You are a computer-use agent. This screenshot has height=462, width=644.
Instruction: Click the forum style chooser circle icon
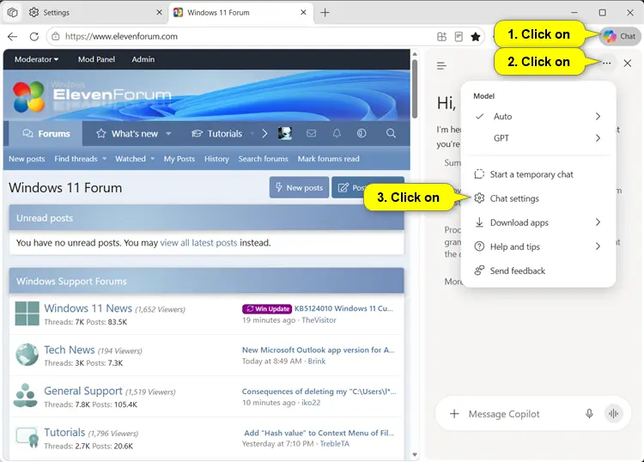361,133
